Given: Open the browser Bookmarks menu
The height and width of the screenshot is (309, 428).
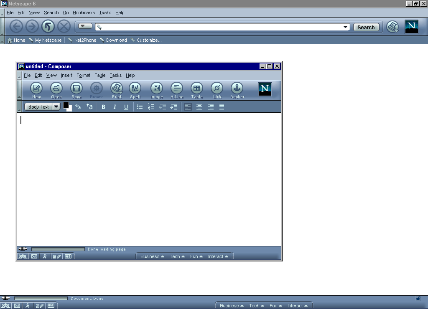Looking at the screenshot, I should (x=84, y=13).
